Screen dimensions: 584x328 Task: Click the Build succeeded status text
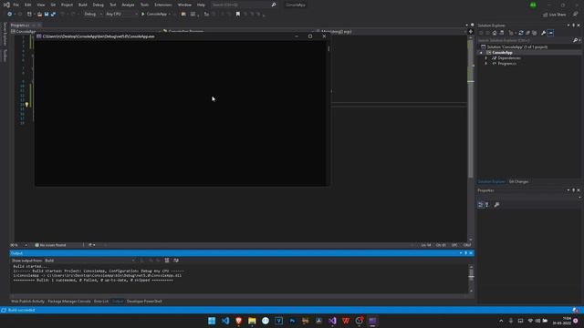pos(21,310)
